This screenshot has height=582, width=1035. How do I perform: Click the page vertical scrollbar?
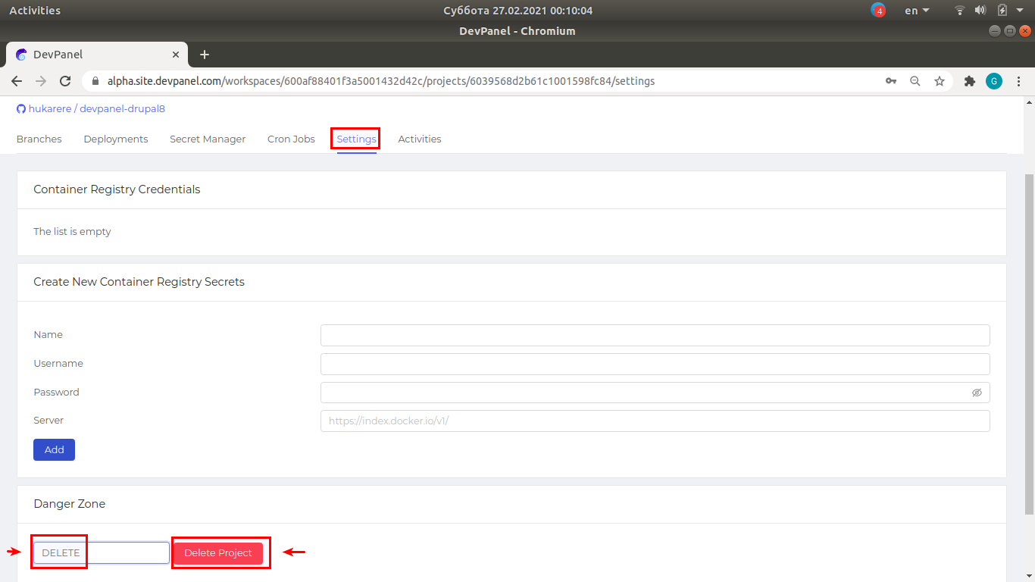tap(1028, 341)
